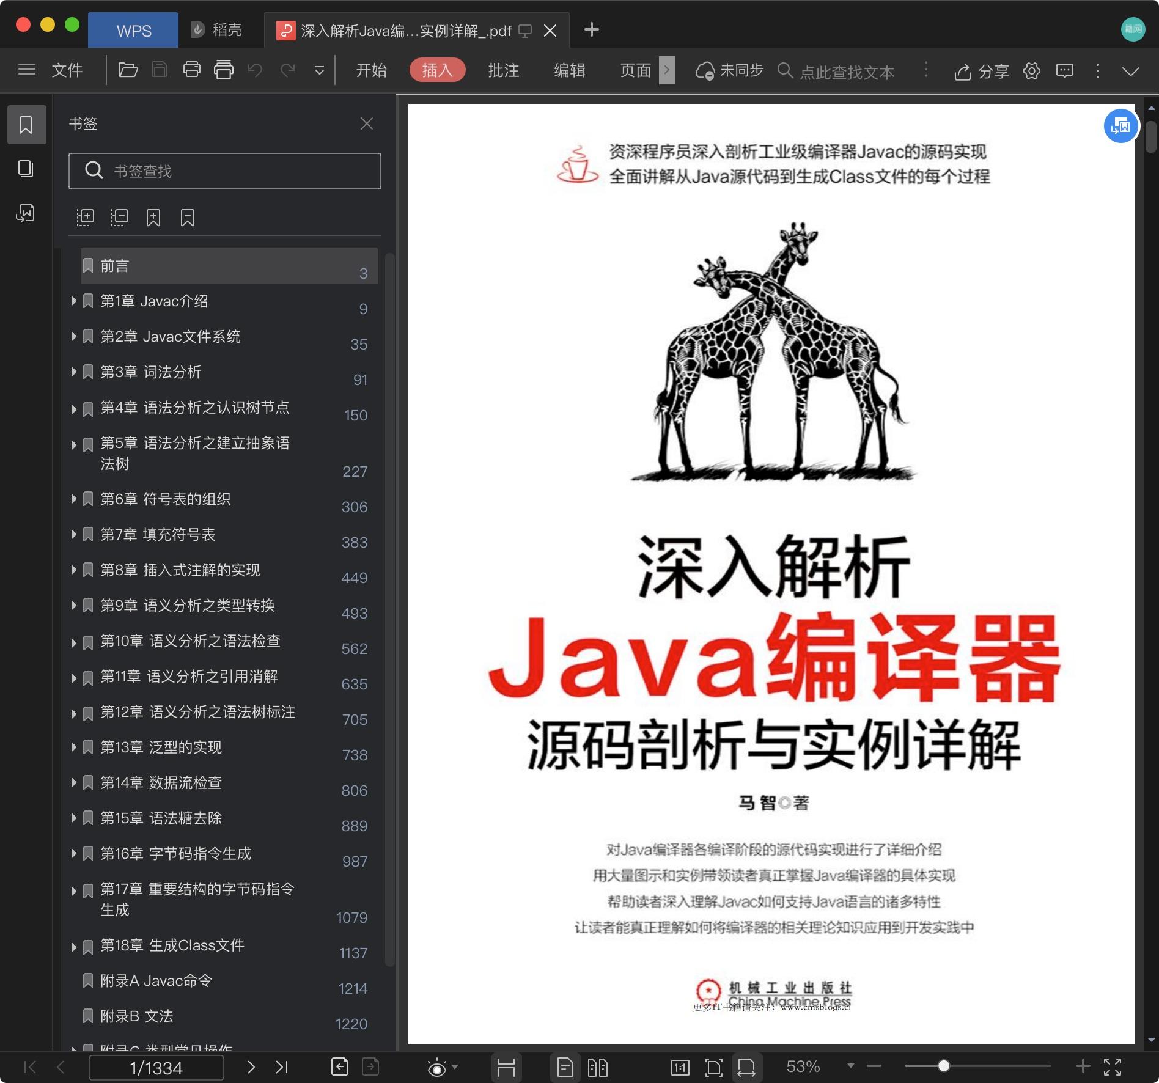
Task: Toggle two-page view
Action: coord(598,1068)
